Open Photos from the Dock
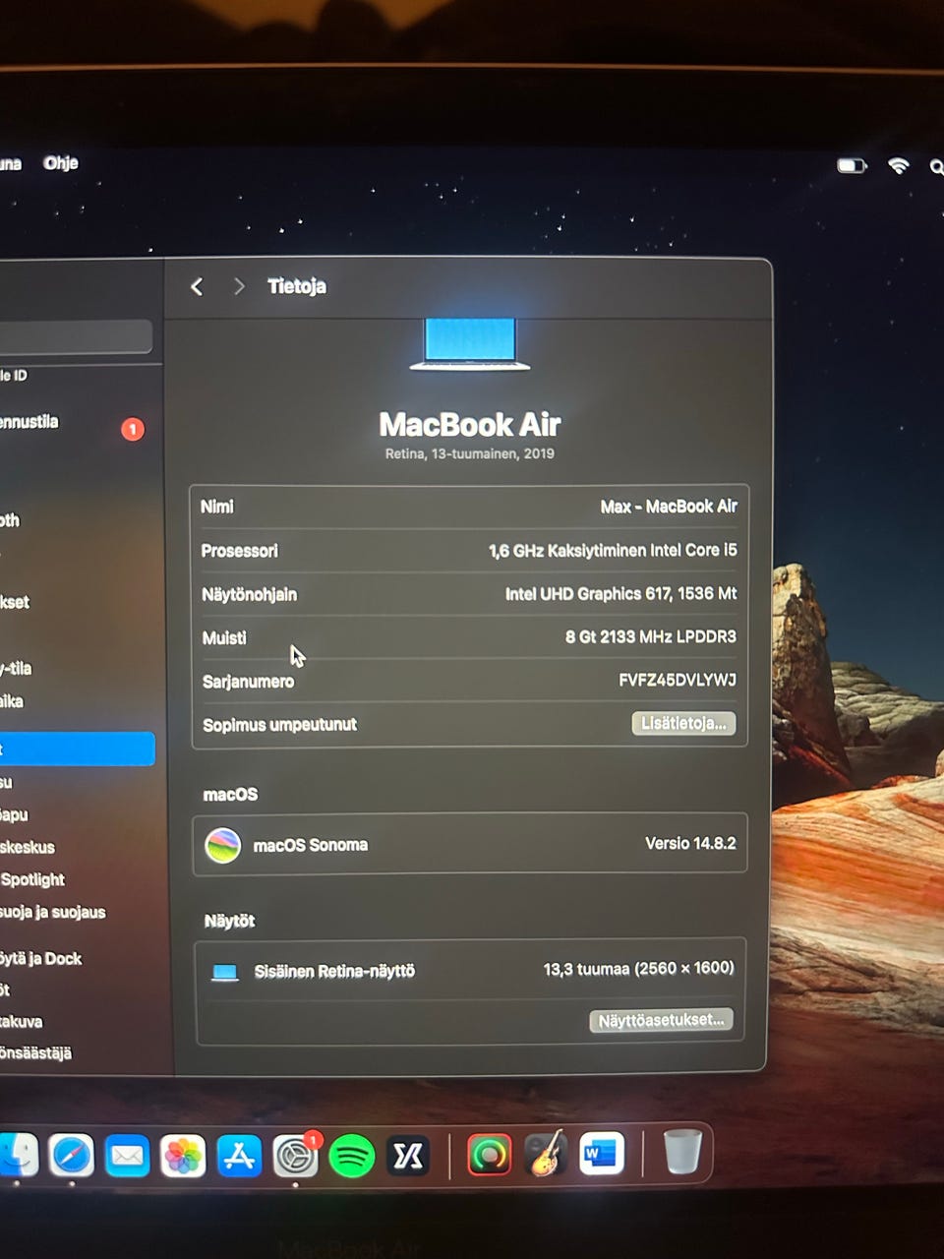 pos(183,1156)
